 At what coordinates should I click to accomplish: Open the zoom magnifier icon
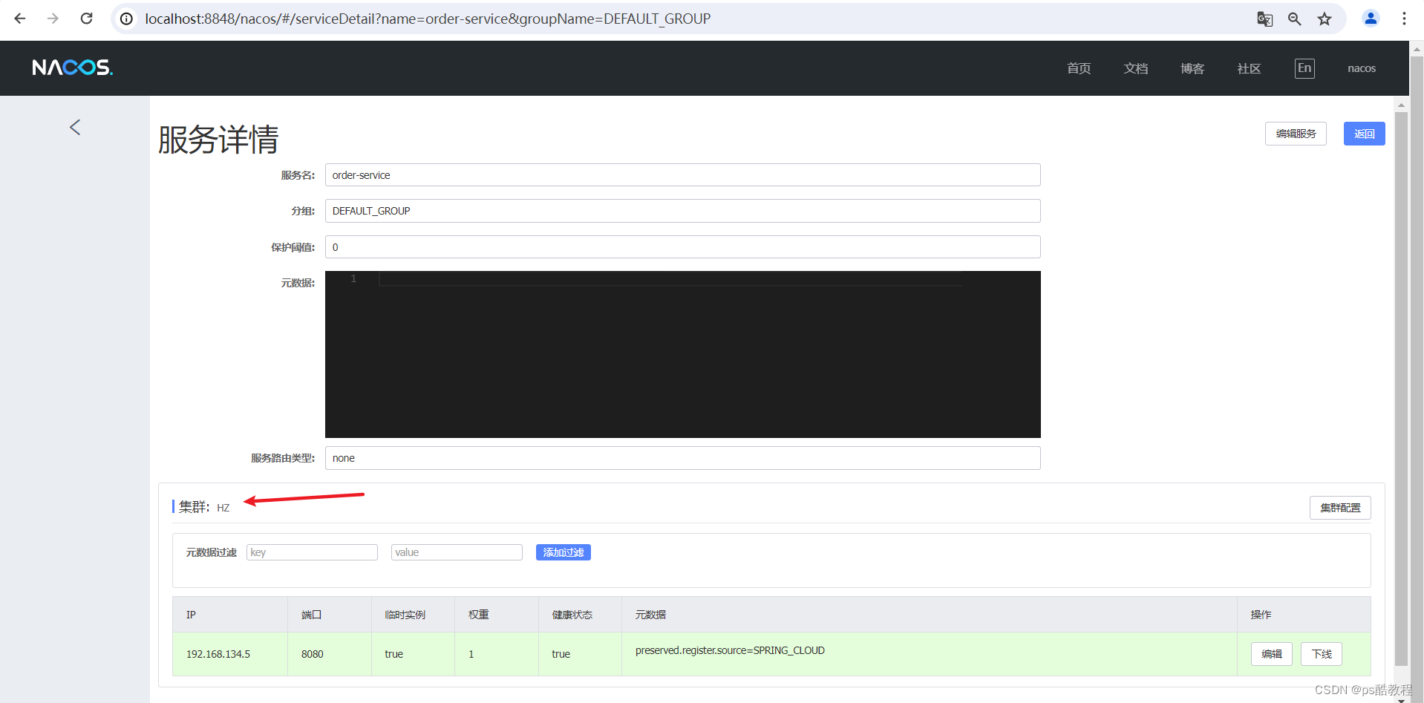click(x=1294, y=19)
